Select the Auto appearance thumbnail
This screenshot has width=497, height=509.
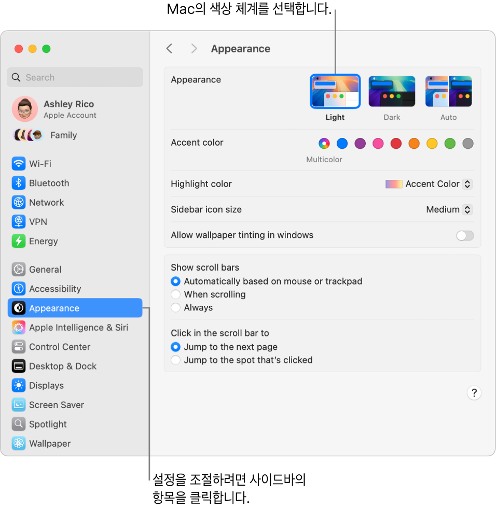point(449,91)
